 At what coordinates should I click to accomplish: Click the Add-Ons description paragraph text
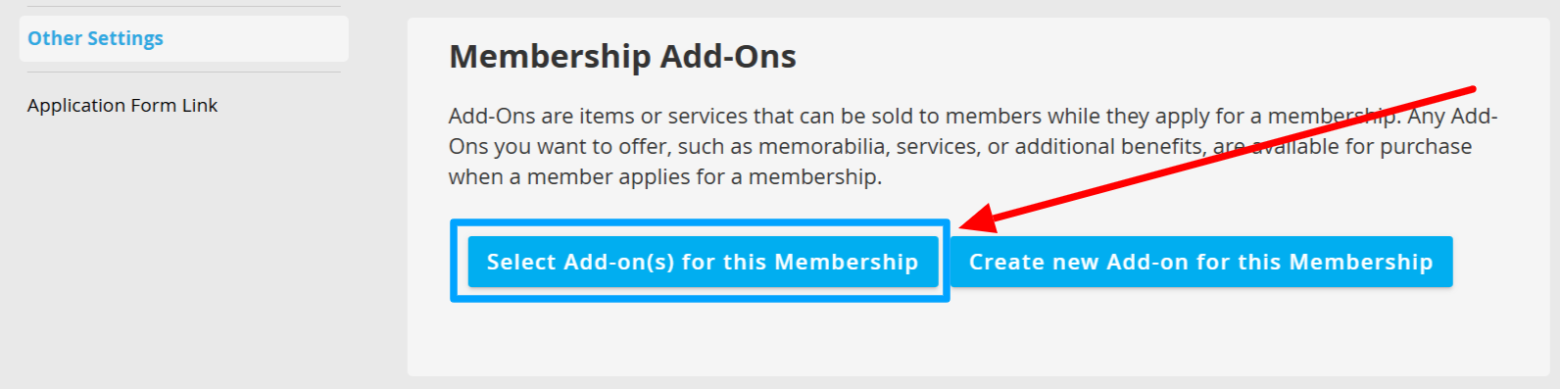pos(973,146)
